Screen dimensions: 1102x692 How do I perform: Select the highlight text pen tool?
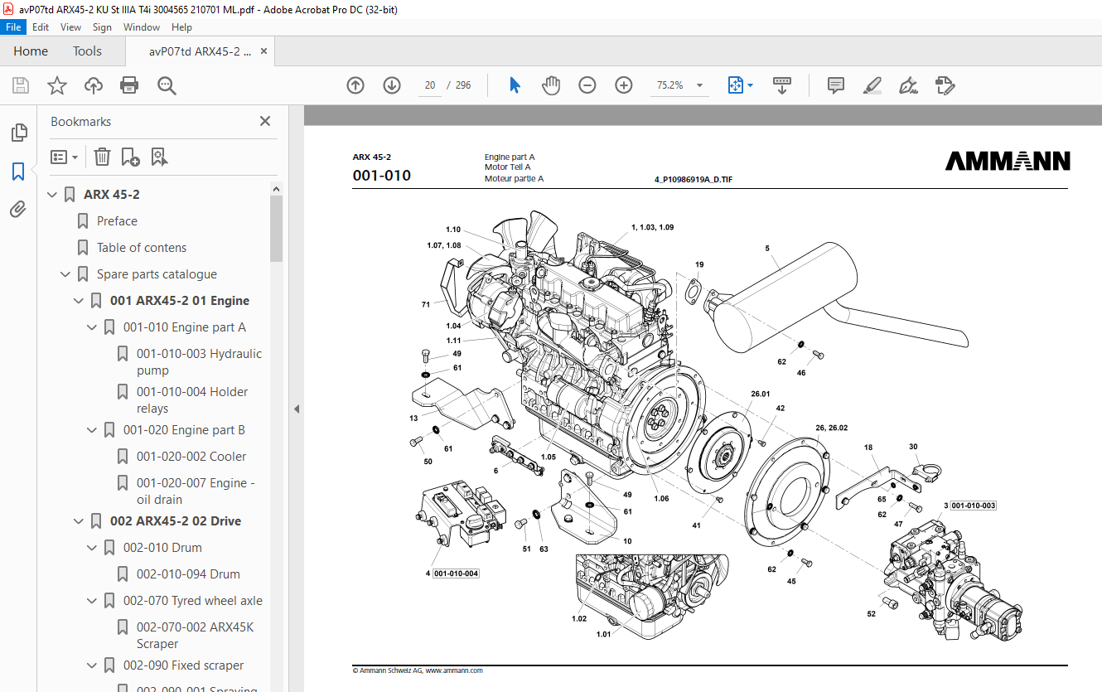pos(872,85)
